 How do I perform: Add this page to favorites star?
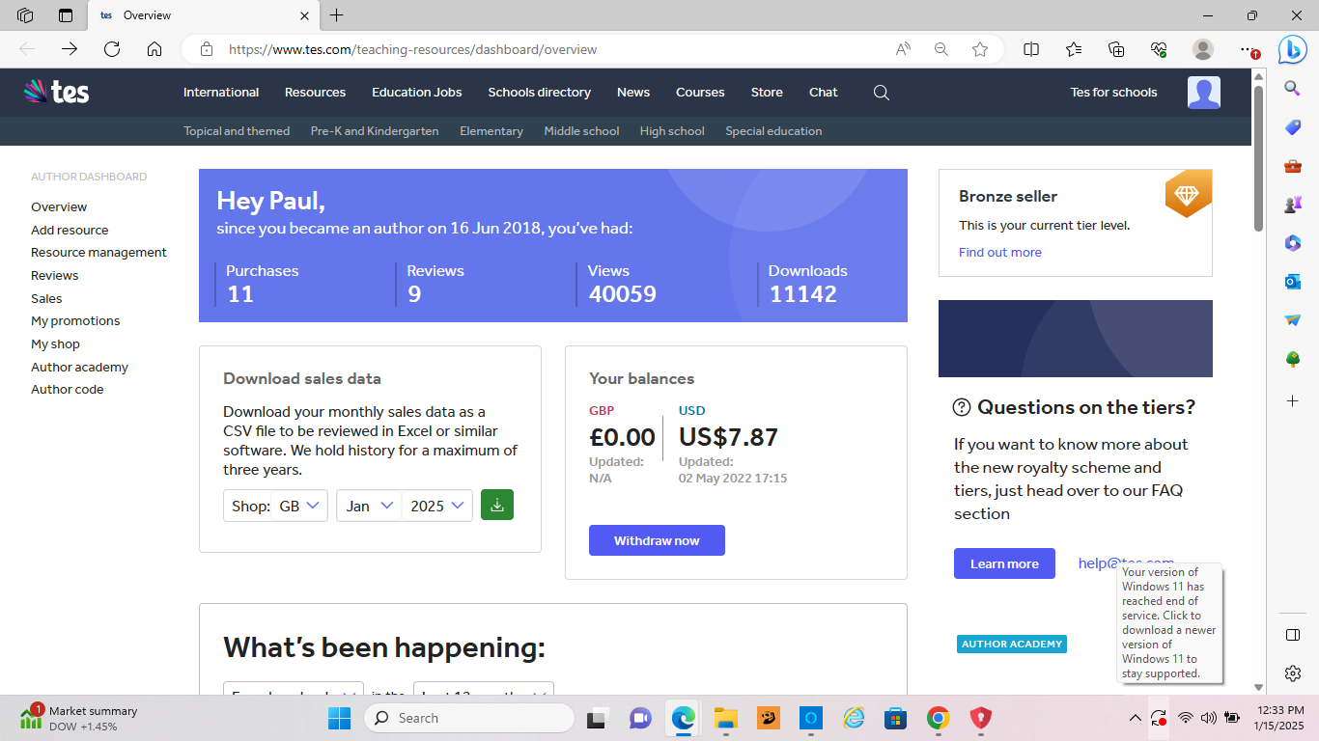[x=980, y=49]
